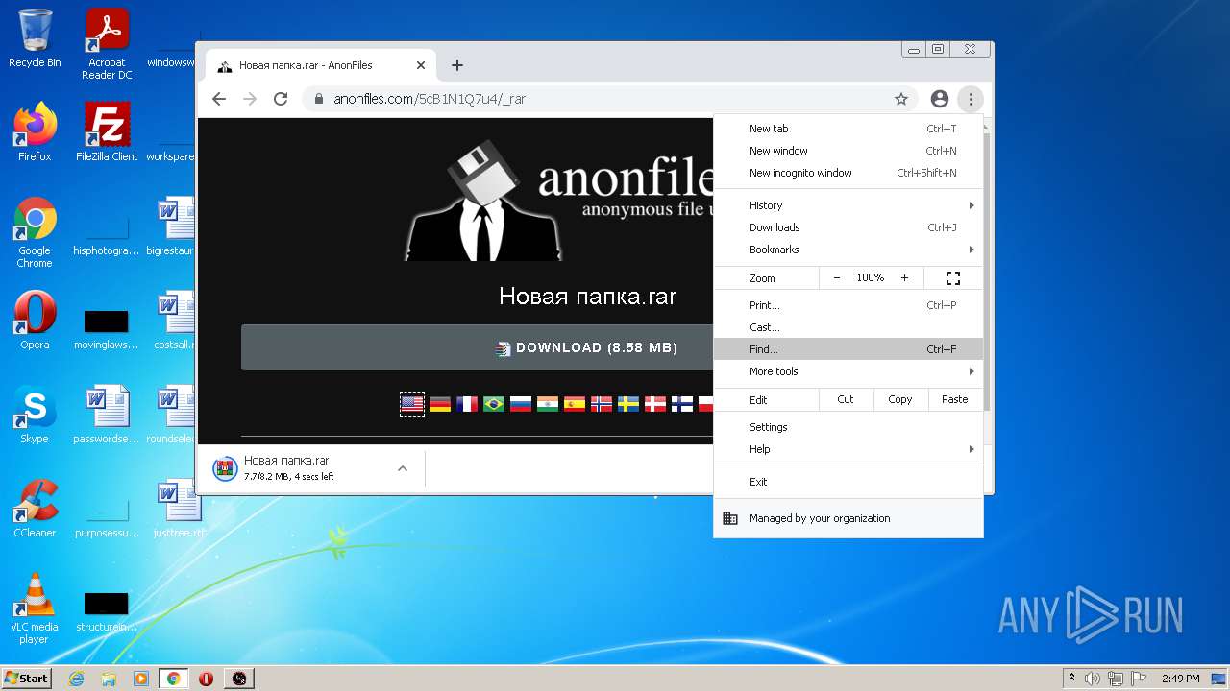Open the Opera desktop shortcut

click(35, 321)
